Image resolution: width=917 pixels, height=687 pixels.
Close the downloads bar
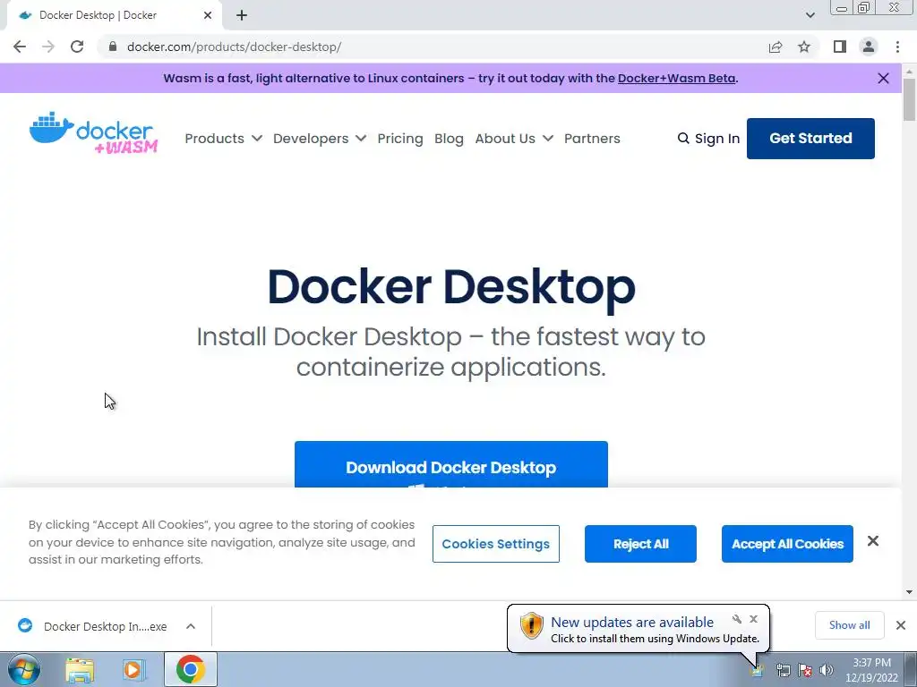(x=901, y=625)
